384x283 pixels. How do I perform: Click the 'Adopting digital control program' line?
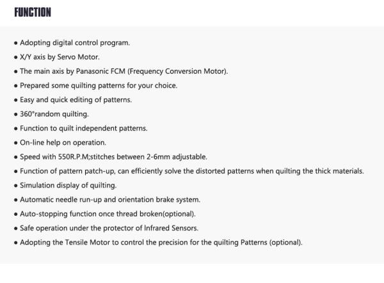75,43
